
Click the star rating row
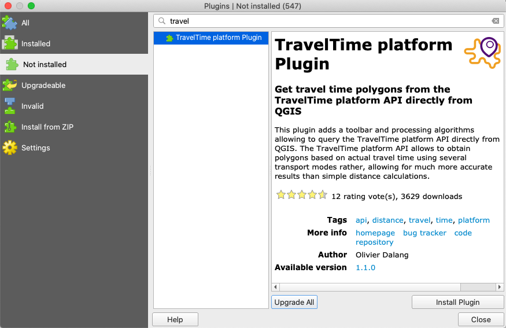coord(302,195)
